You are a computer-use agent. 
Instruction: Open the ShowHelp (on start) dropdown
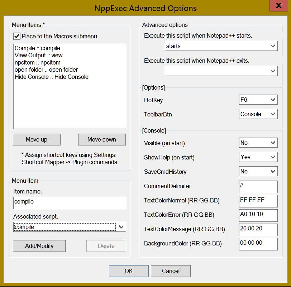tap(258, 157)
